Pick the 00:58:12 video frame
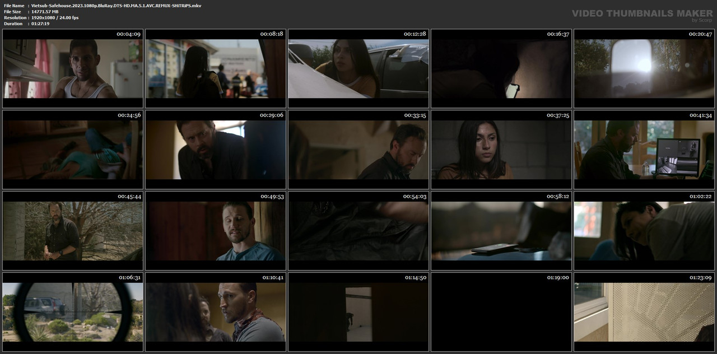Screen dimensions: 717x354 [x=501, y=231]
